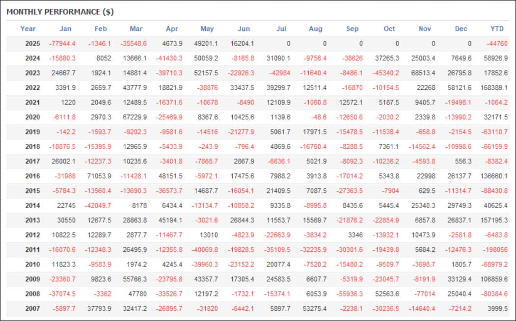Image resolution: width=516 pixels, height=321 pixels.
Task: Click the YTD column header
Action: (497, 29)
